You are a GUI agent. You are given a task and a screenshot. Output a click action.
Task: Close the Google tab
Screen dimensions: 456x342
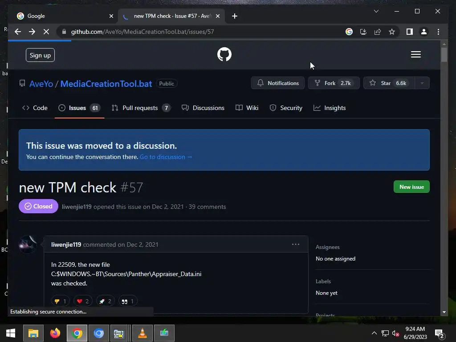(x=111, y=16)
